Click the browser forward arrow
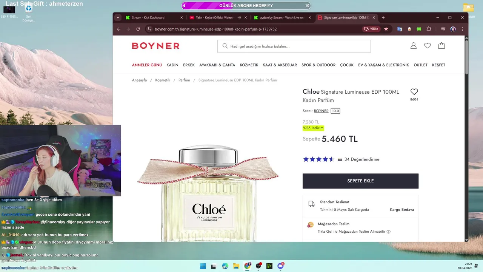The image size is (483, 272). [x=128, y=29]
